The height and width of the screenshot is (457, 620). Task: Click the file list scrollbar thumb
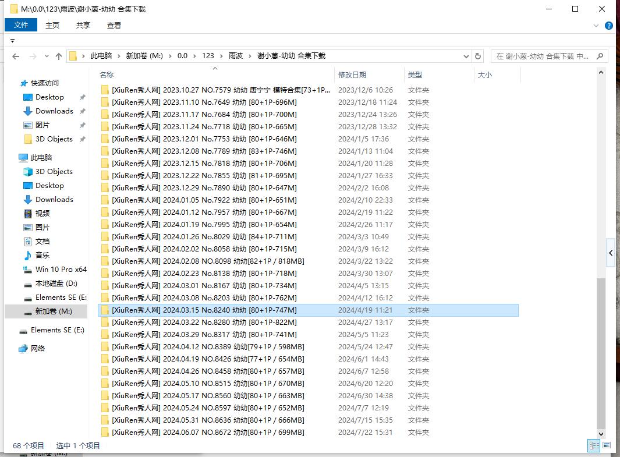click(x=601, y=353)
